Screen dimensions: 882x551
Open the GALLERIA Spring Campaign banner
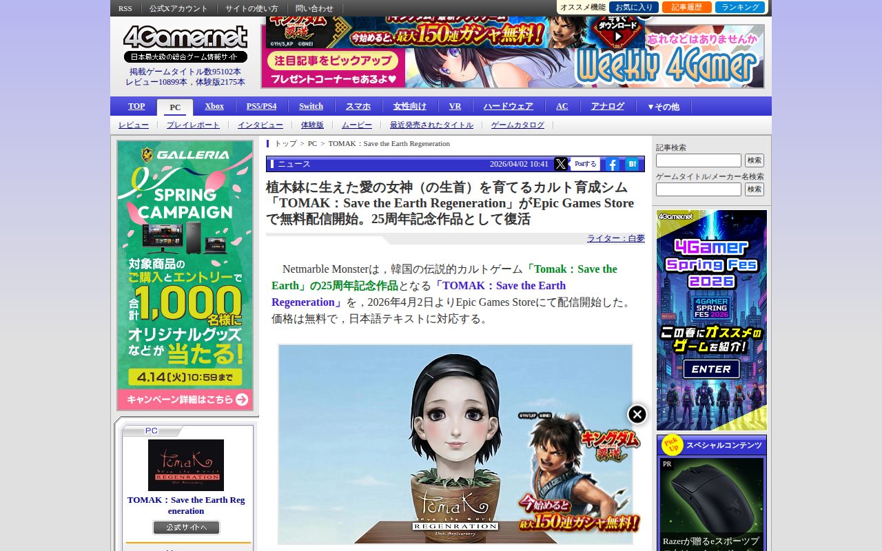185,275
